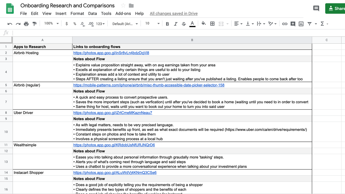Toggle strikethrough formatting
The height and width of the screenshot is (194, 345).
pos(184,24)
